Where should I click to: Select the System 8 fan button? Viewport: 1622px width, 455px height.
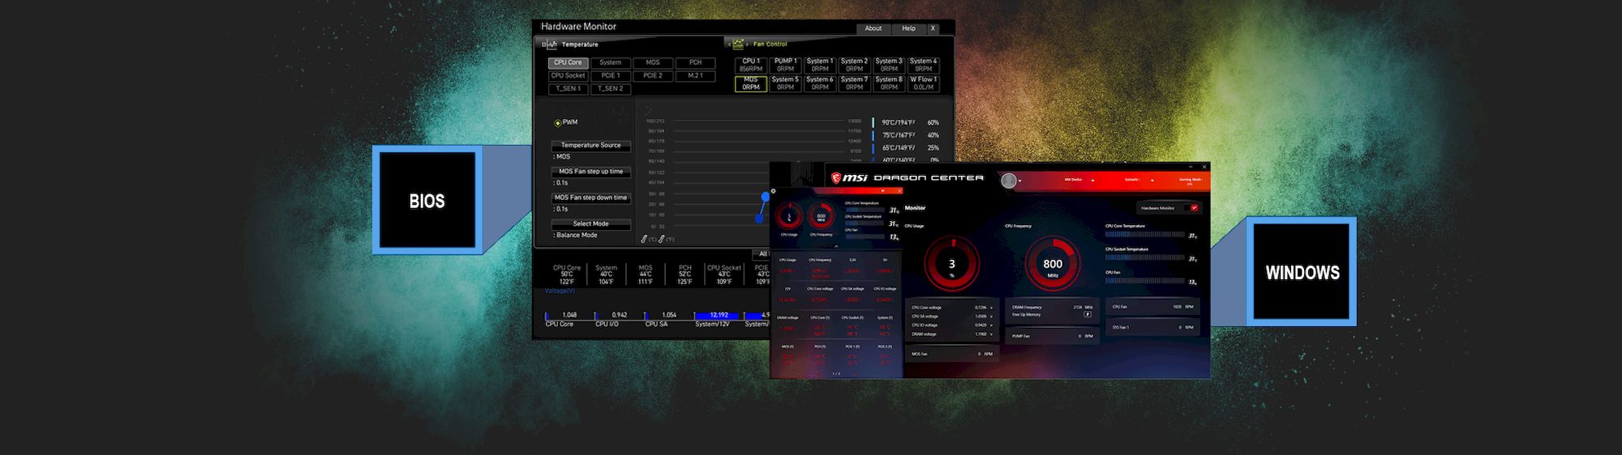point(889,83)
